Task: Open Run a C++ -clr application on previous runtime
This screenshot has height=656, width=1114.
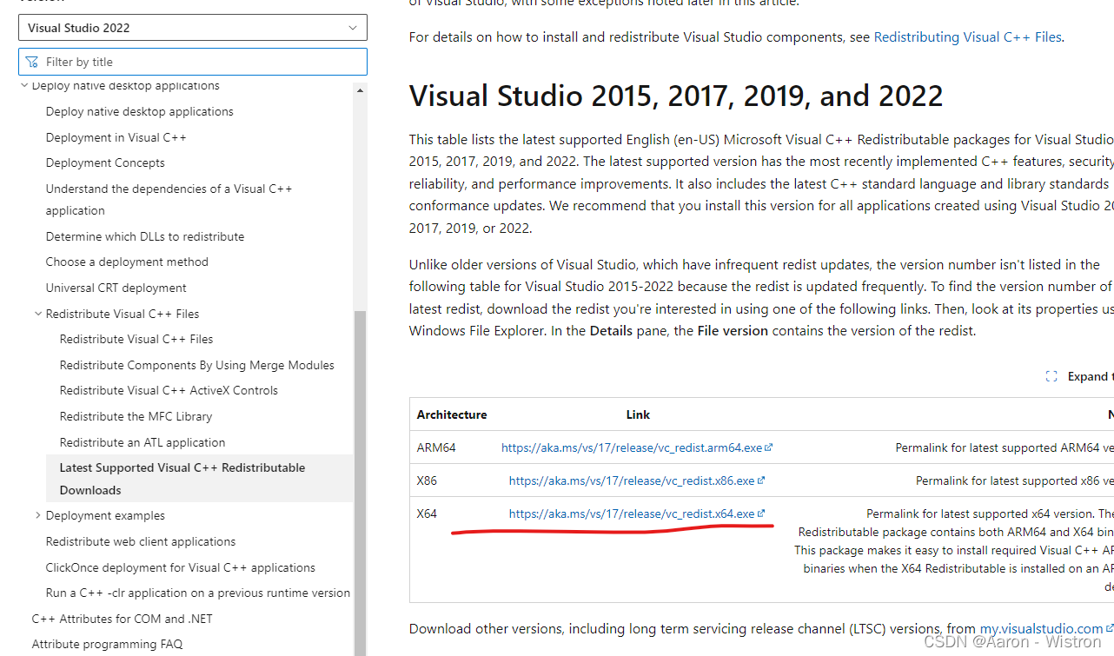Action: 198,593
